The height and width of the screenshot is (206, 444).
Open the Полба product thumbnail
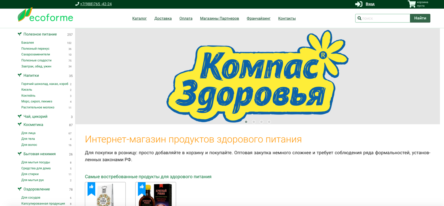105,194
